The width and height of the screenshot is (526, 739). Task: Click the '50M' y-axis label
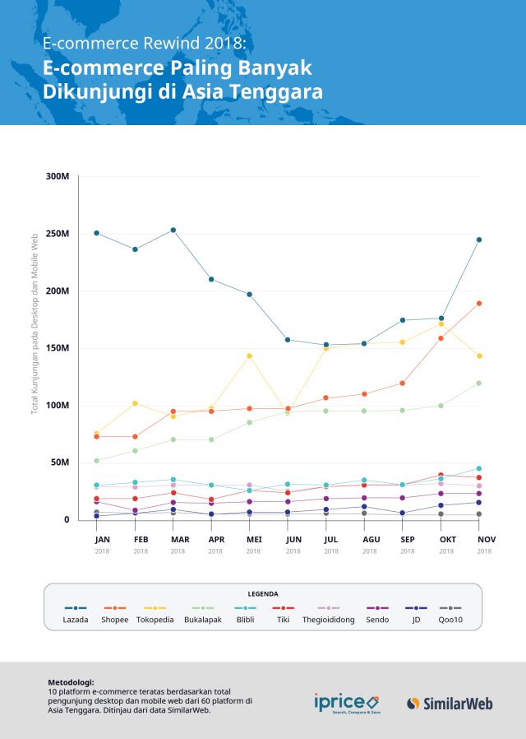click(60, 462)
